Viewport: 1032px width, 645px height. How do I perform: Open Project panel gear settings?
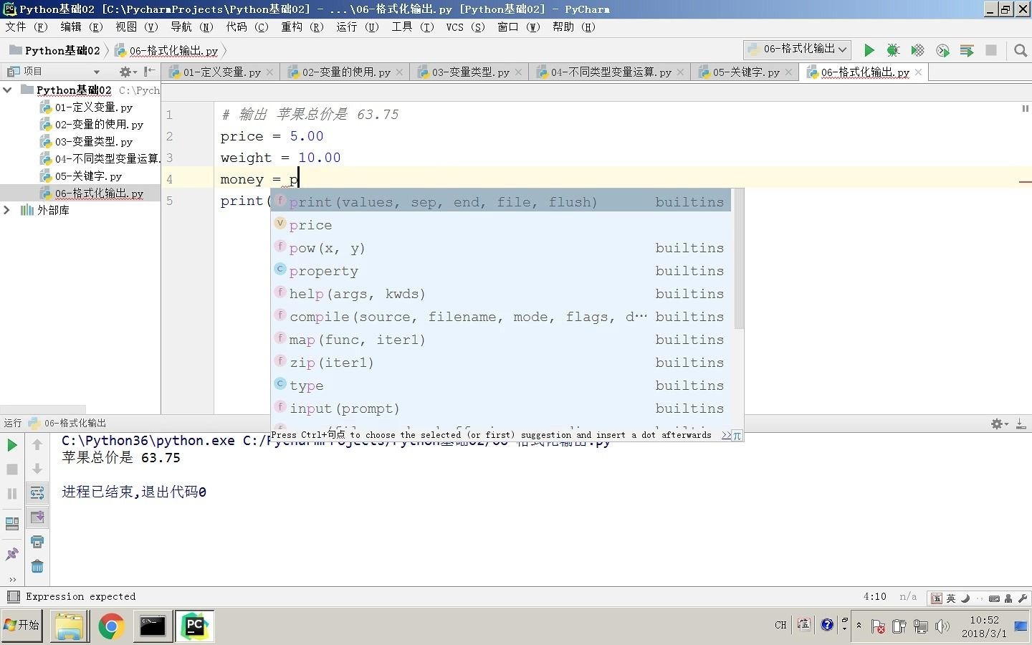point(127,72)
